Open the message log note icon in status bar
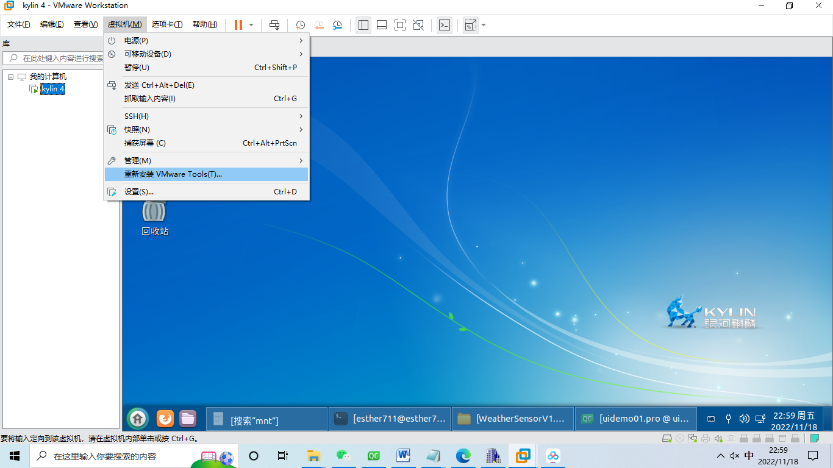 coord(814,439)
